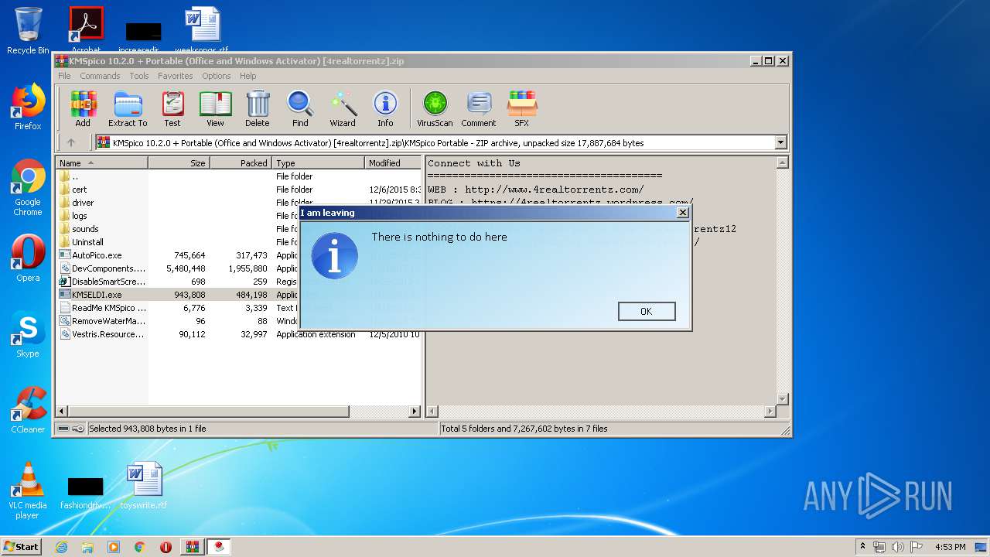Viewport: 990px width, 557px height.
Task: Open the Skype desktop shortcut
Action: (x=28, y=334)
